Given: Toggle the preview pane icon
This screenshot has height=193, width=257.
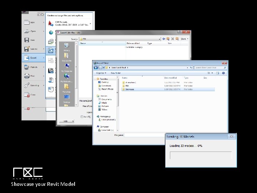Looking at the screenshot, I should [217, 73].
